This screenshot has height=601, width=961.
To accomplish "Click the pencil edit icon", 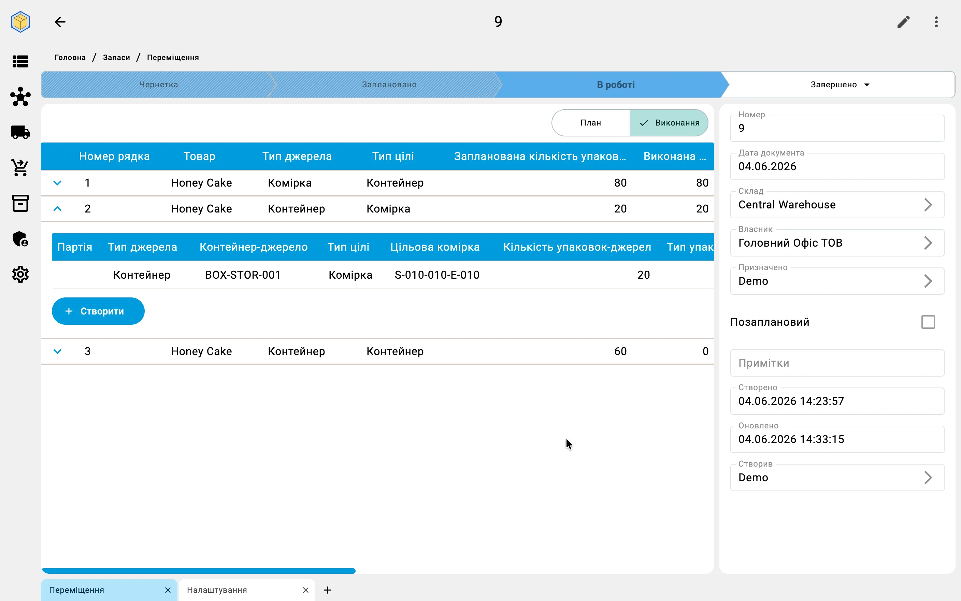I will coord(903,22).
